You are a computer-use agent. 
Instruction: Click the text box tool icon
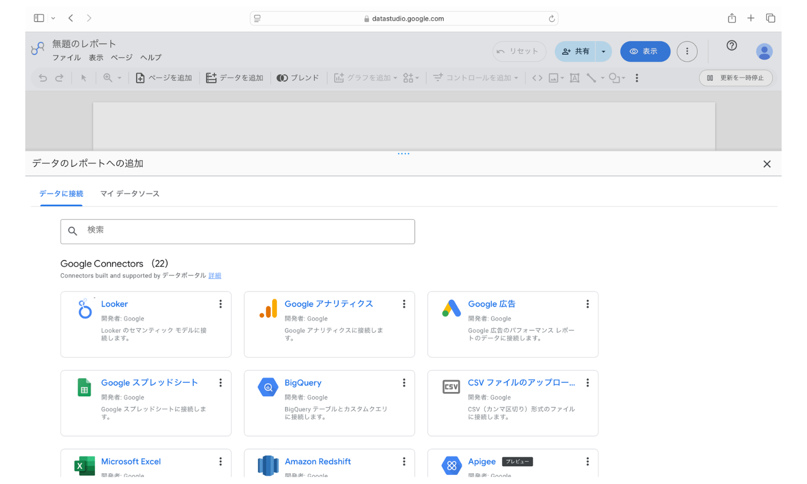coord(575,78)
